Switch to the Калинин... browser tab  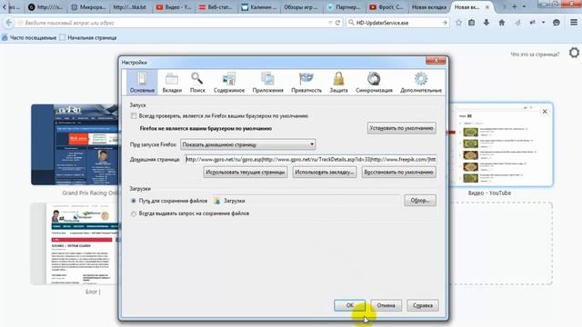coord(258,7)
